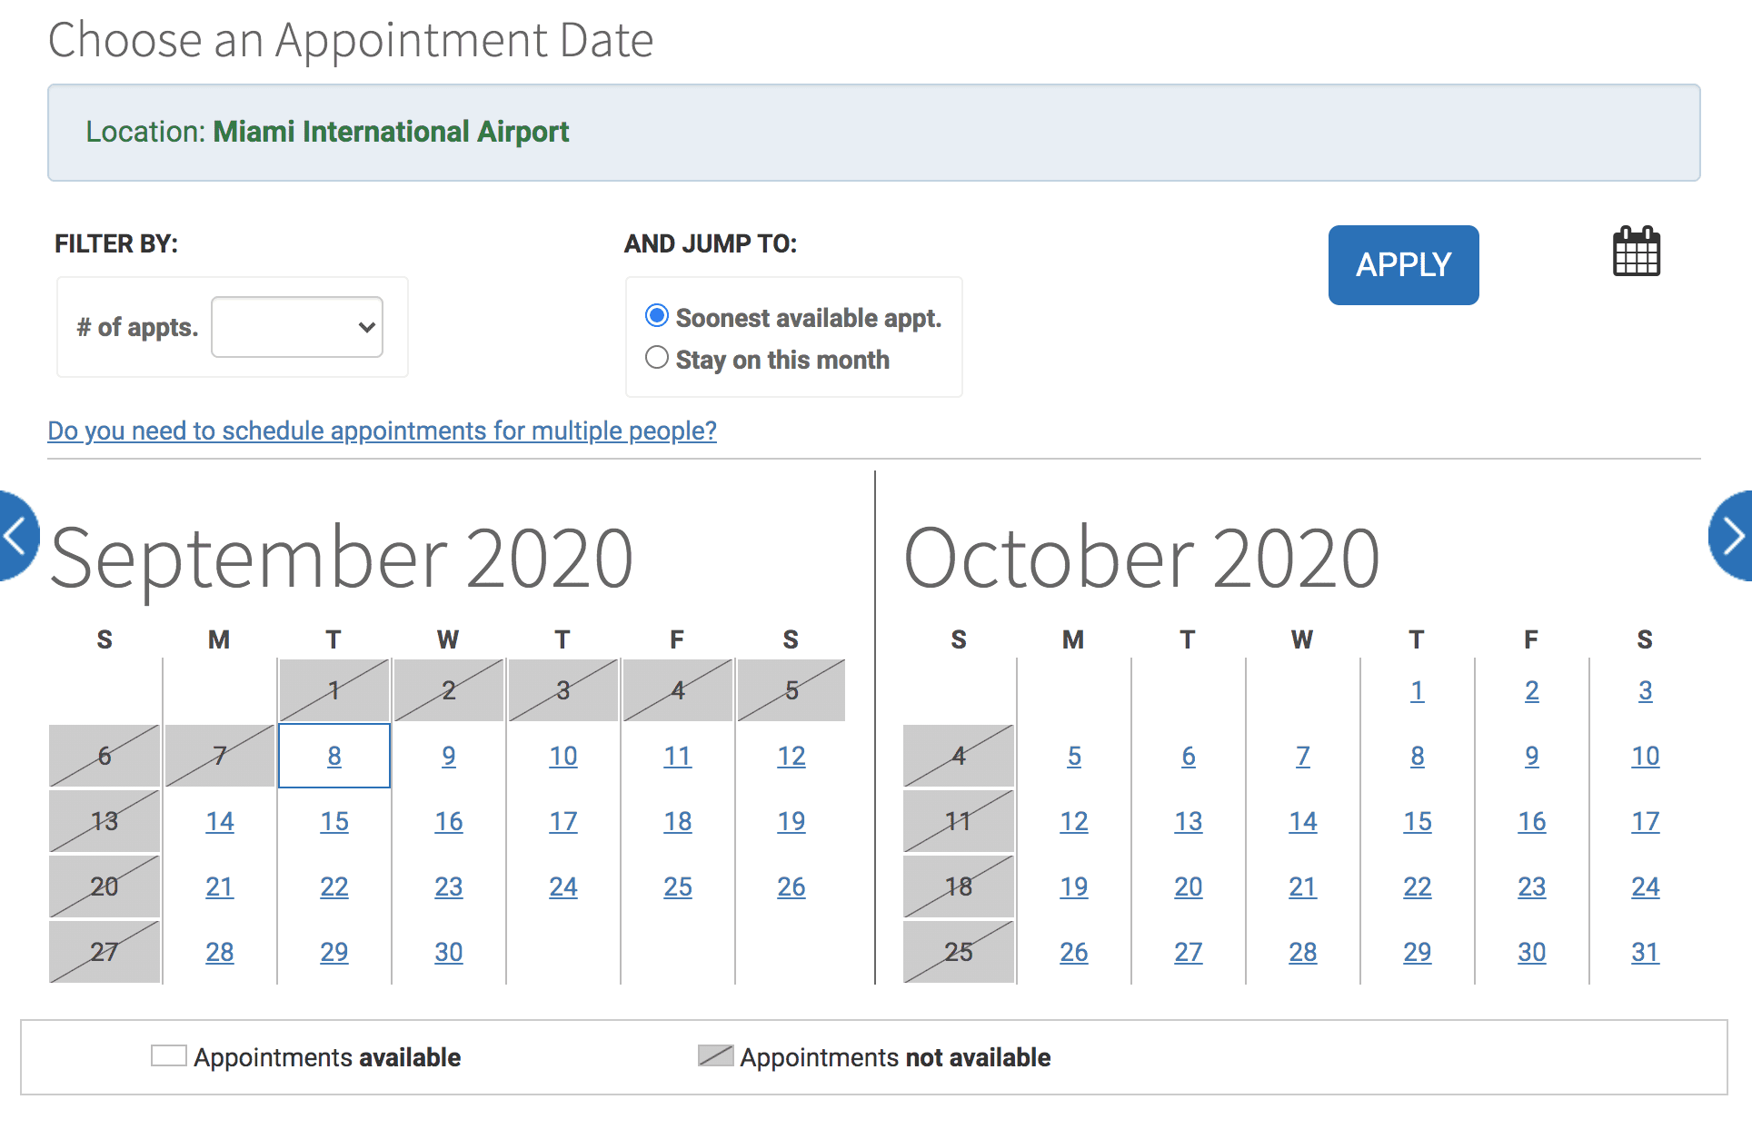The width and height of the screenshot is (1752, 1139).
Task: Pick September 11 appointment slot
Action: [677, 755]
